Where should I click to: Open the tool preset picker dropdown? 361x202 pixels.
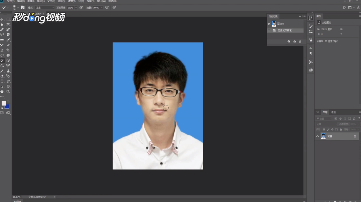click(8, 8)
